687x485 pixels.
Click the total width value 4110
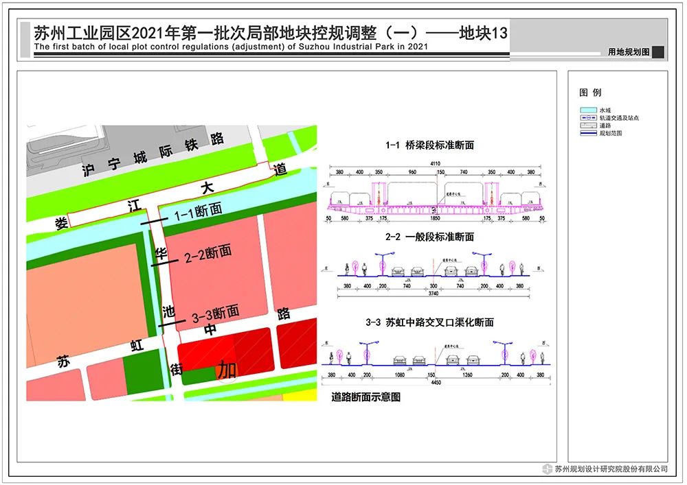coord(435,163)
